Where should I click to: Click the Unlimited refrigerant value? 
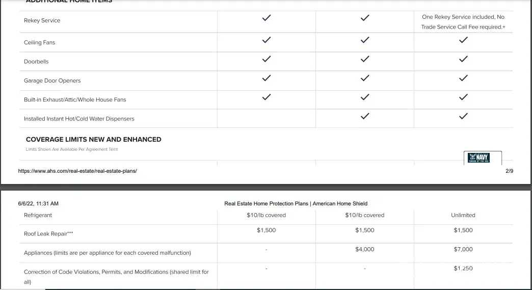pos(463,215)
